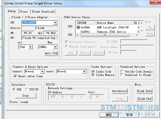
Task: Cancel with the 取消 button
Action: 129,115
